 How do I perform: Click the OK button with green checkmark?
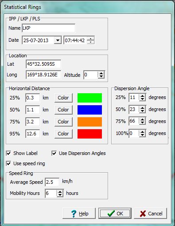115,214
